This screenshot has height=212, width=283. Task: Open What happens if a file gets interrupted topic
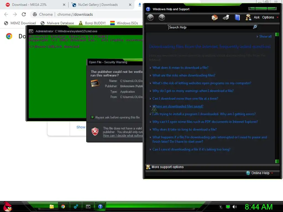click(209, 139)
